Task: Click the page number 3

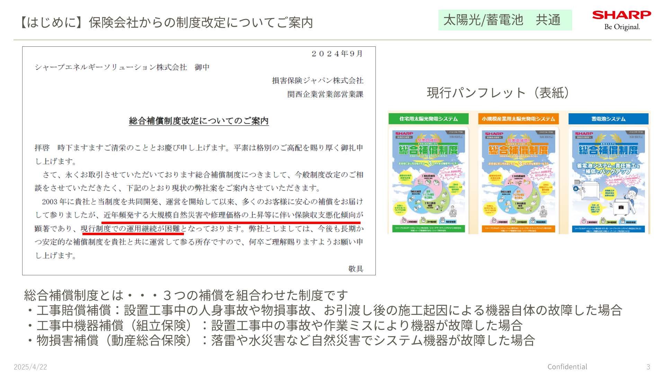Action: tap(648, 367)
